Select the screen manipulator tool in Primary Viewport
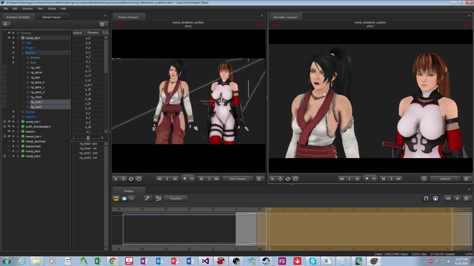Image resolution: width=474 pixels, height=266 pixels. click(139, 179)
